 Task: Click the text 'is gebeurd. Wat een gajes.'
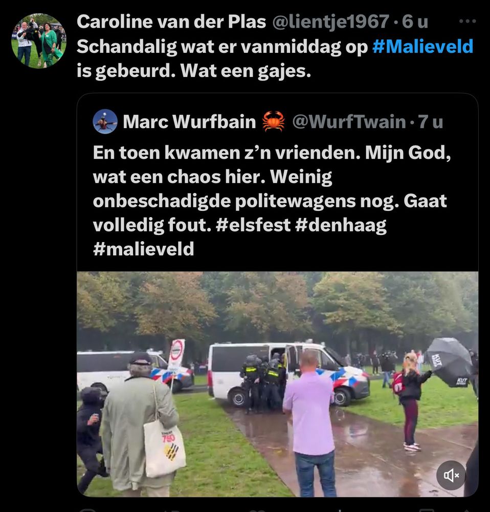click(194, 71)
